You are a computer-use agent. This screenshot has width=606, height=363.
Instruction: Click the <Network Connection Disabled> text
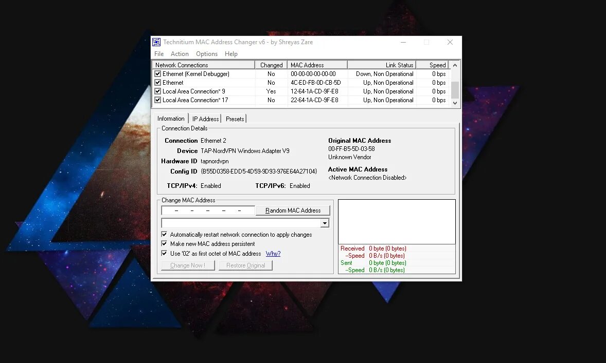pos(367,178)
